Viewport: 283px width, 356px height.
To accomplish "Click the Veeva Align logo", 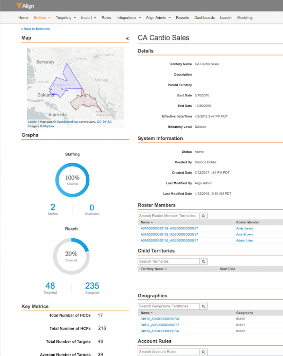I will [25, 6].
